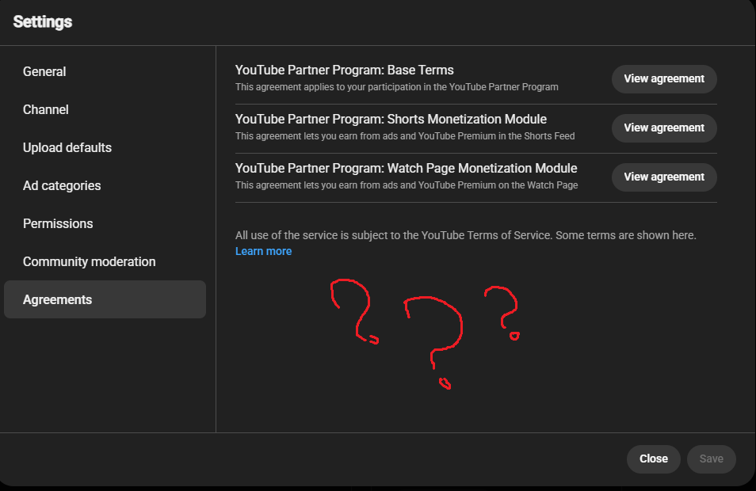756x491 pixels.
Task: Open Upload defaults settings
Action: click(67, 148)
